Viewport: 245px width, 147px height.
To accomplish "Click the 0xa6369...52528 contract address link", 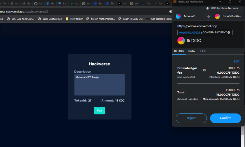I will [x=189, y=33].
